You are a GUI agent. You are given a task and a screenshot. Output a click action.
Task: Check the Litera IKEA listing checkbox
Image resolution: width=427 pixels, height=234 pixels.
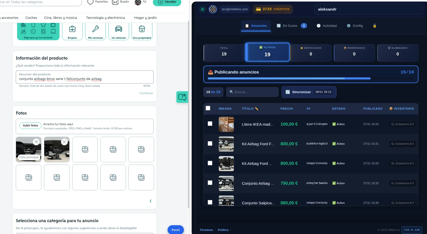(210, 124)
